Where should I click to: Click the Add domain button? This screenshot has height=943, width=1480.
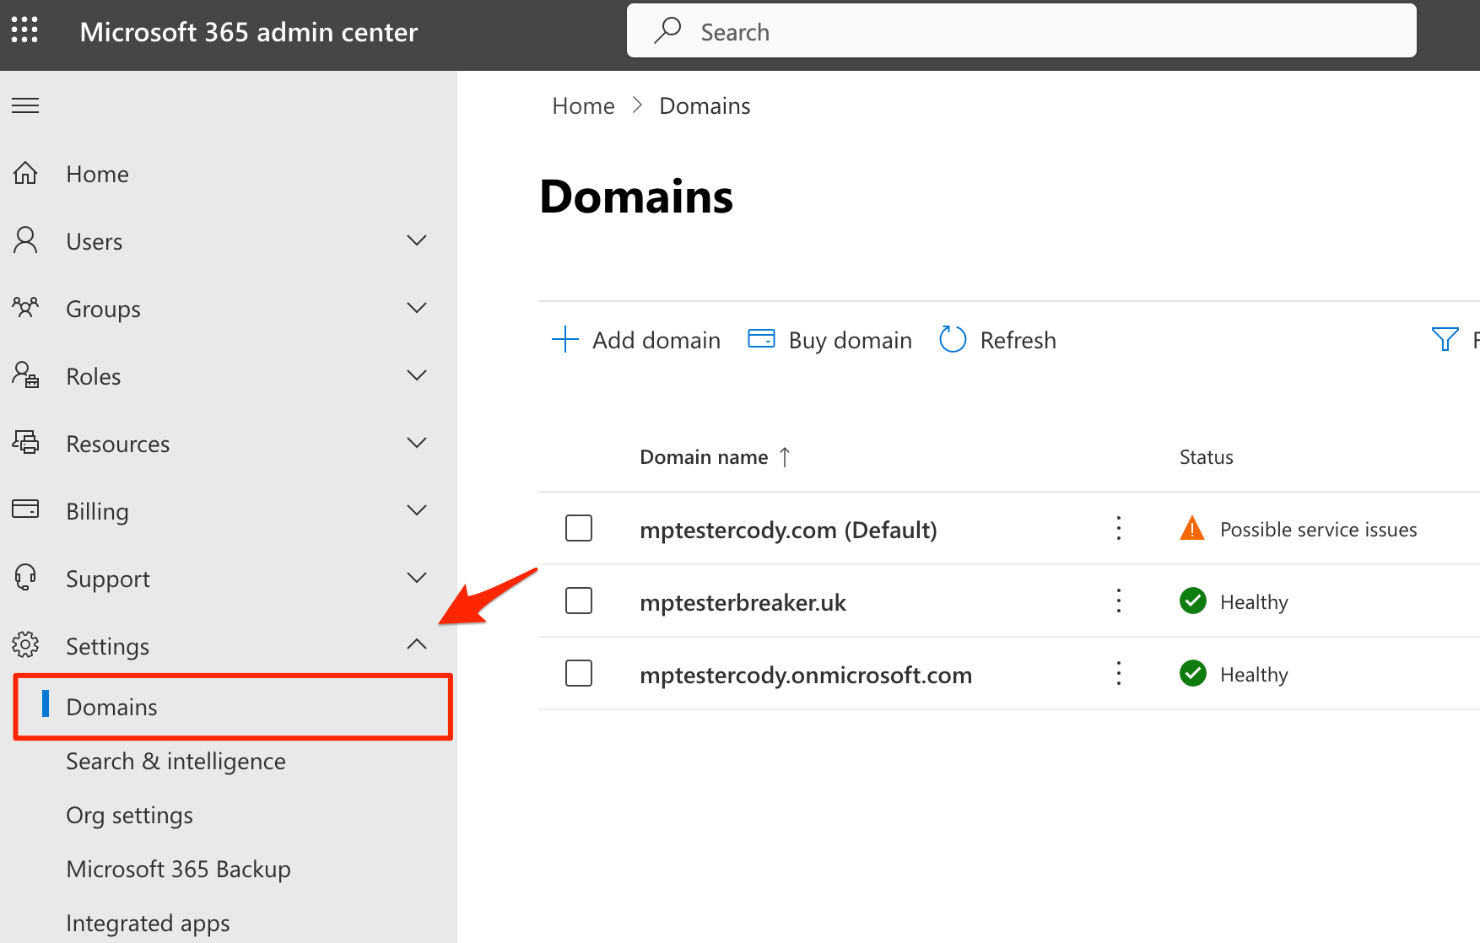pyautogui.click(x=636, y=340)
